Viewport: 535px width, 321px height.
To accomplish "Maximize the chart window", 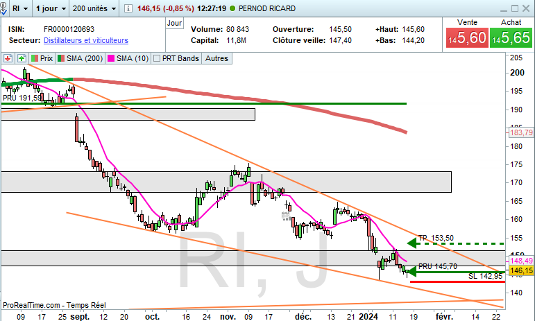I will (x=515, y=8).
